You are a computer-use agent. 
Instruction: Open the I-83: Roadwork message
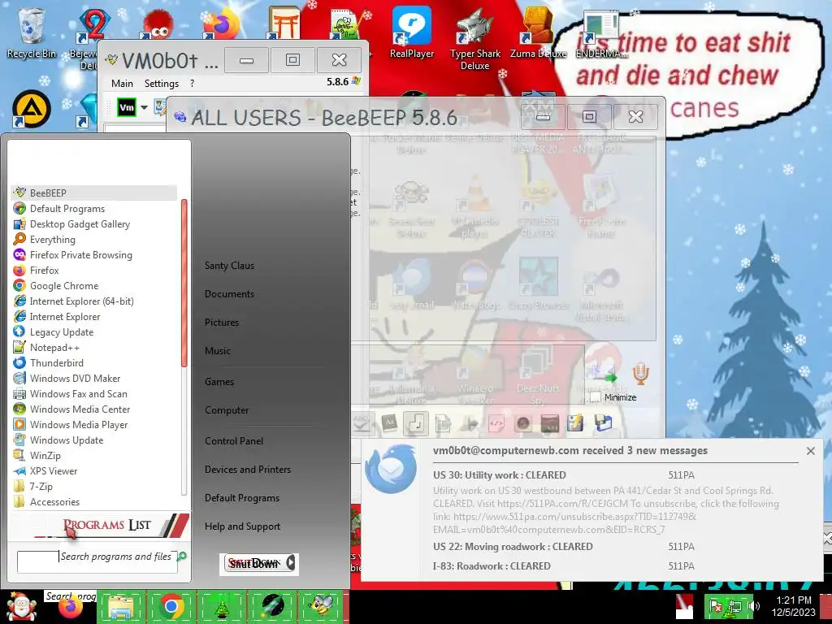click(x=492, y=565)
